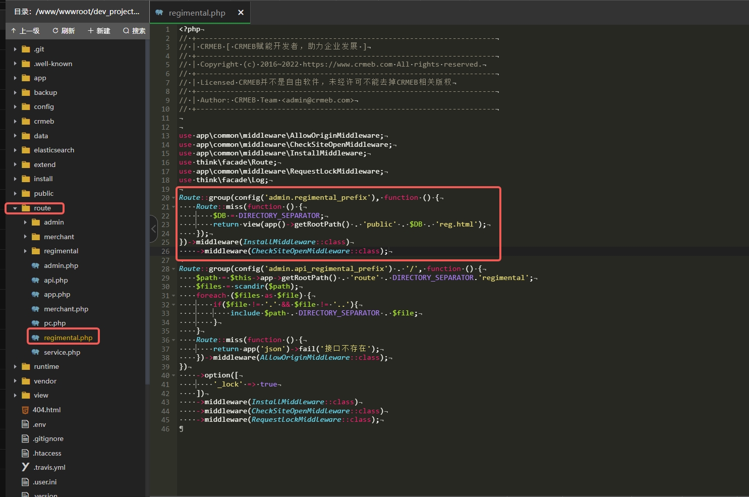Expand the merchant subfolder arrow
The width and height of the screenshot is (749, 497).
pyautogui.click(x=25, y=237)
